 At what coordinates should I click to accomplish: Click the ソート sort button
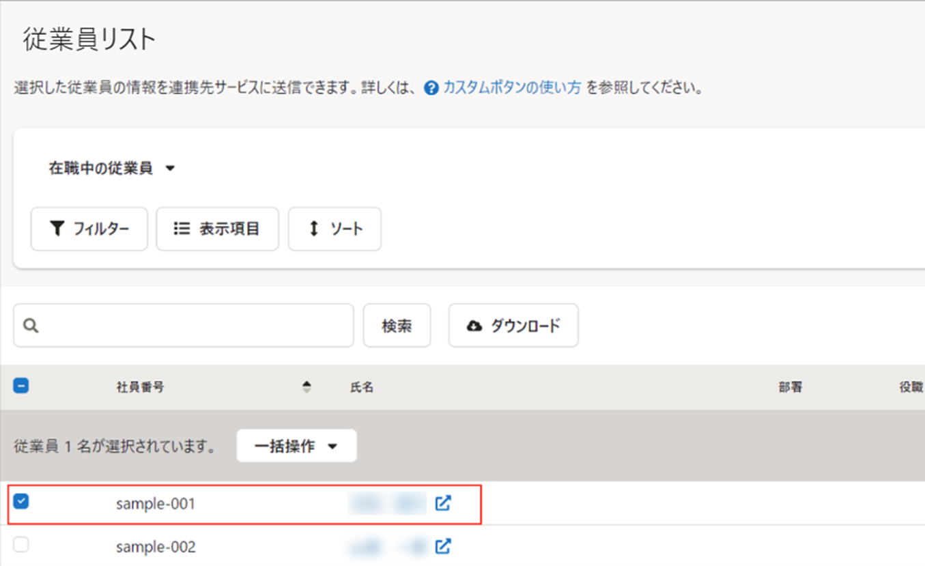pos(335,229)
